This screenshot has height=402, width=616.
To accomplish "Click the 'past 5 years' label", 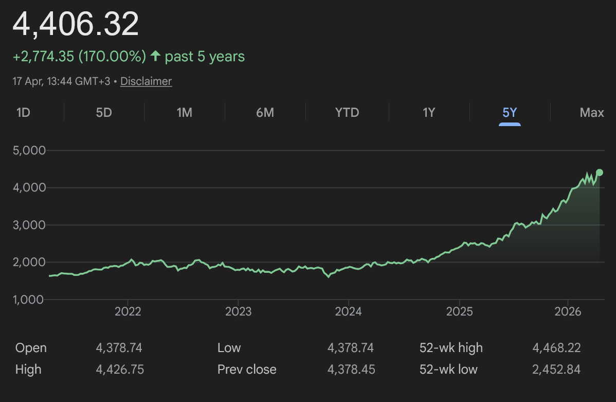I will point(205,56).
